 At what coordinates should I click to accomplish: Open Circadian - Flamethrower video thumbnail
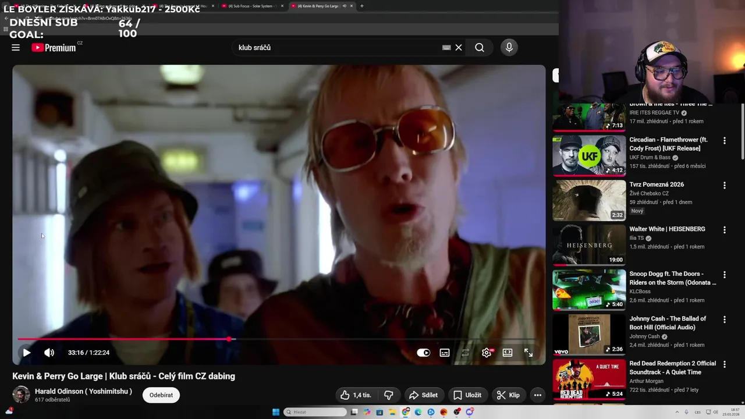coord(589,156)
